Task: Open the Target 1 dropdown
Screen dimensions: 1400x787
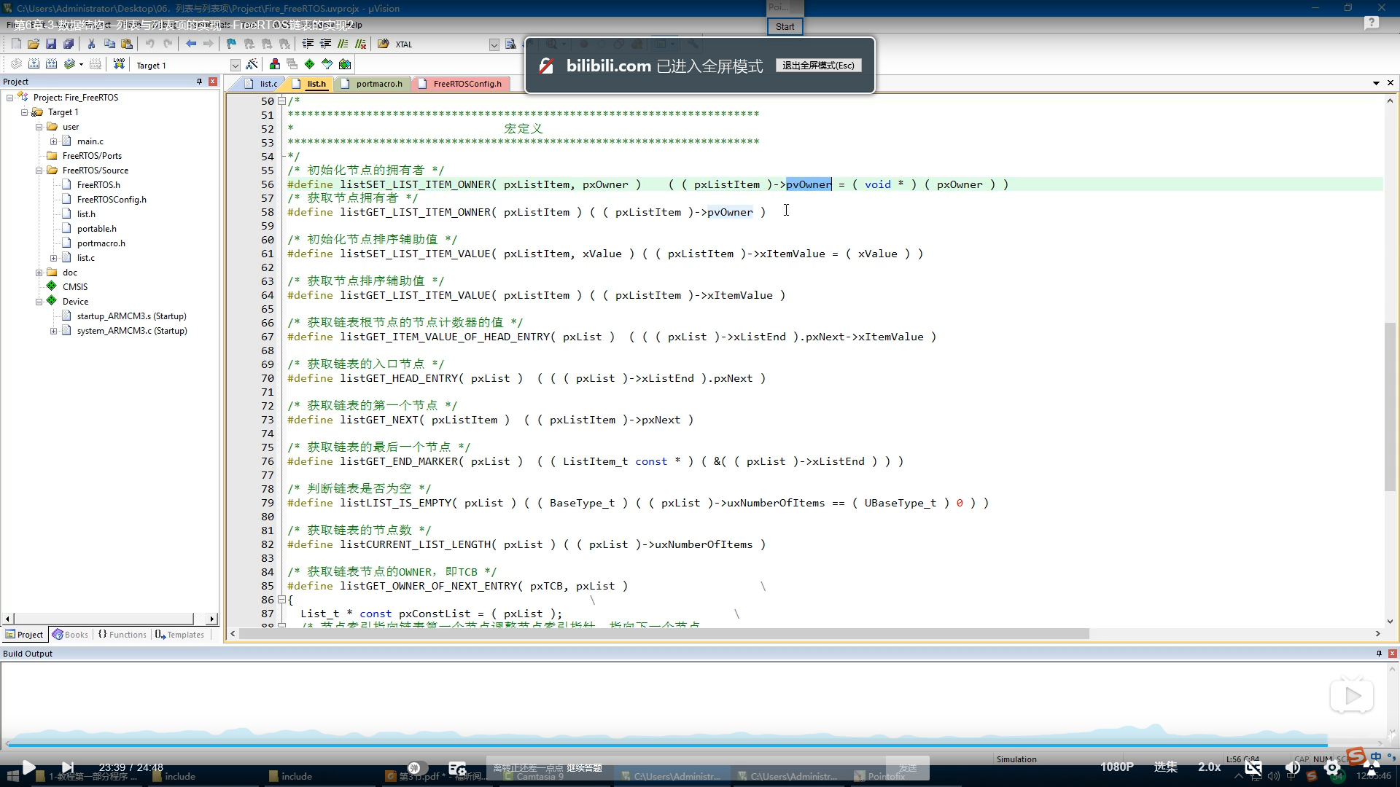Action: pos(235,65)
